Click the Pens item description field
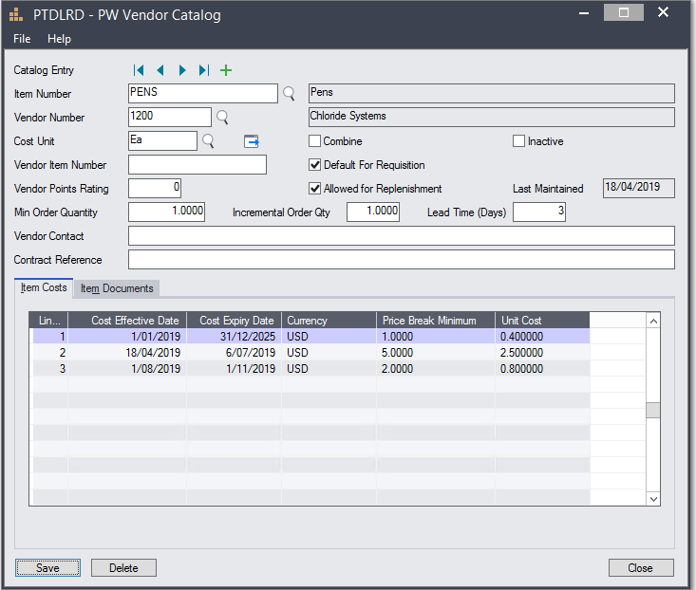 click(492, 94)
